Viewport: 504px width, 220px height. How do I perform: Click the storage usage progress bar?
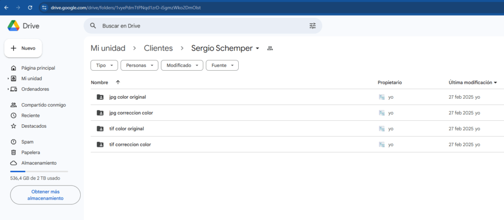[x=39, y=171]
